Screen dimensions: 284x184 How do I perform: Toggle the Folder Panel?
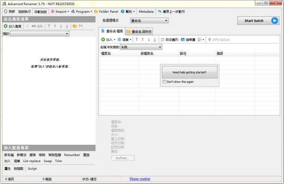[x=106, y=11]
